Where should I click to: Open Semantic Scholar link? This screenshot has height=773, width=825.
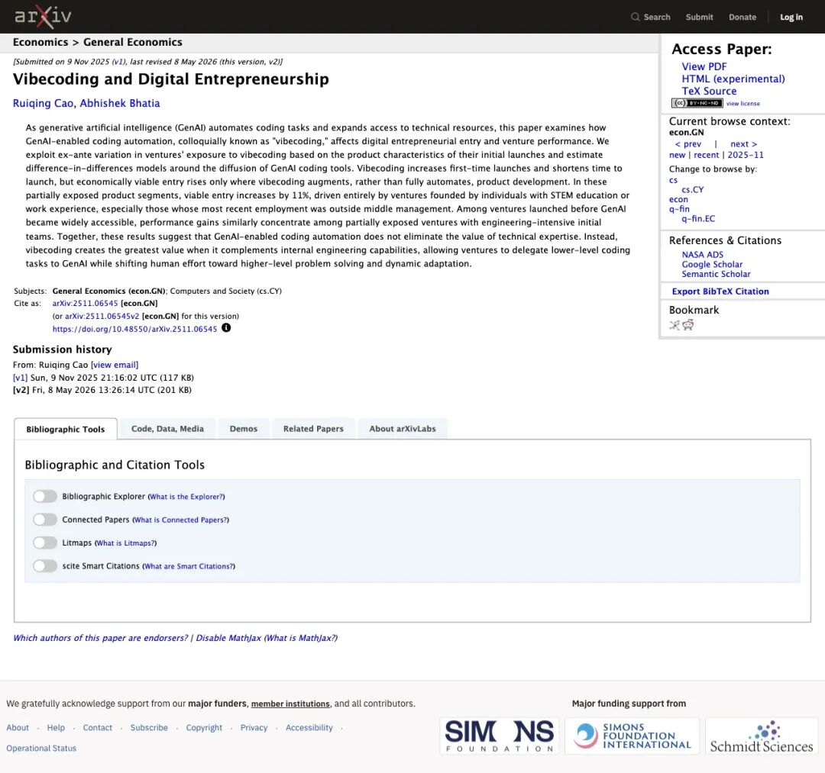point(716,274)
